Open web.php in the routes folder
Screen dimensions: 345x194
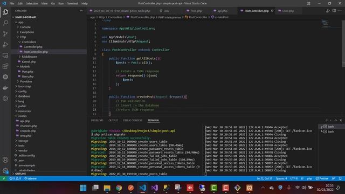pyautogui.click(x=25, y=136)
